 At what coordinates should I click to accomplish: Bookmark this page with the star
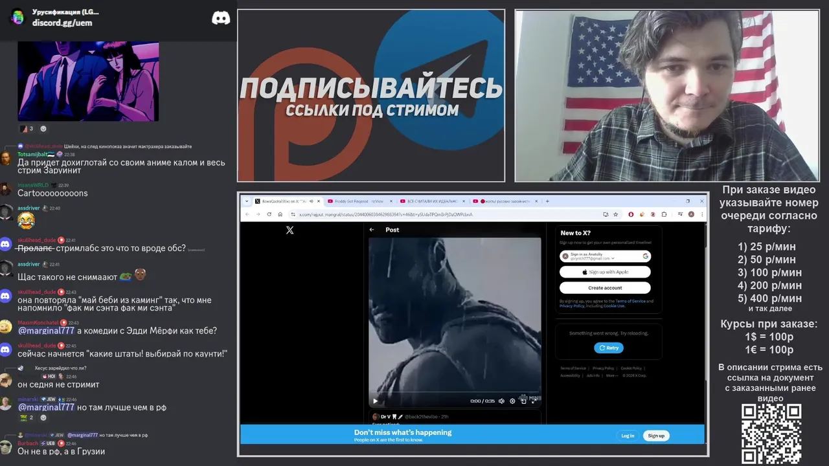pyautogui.click(x=615, y=214)
